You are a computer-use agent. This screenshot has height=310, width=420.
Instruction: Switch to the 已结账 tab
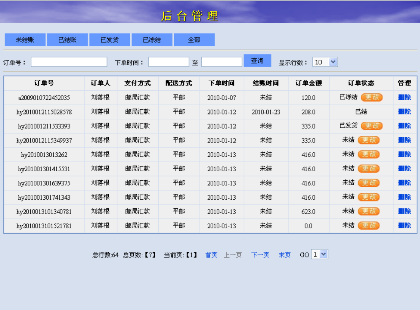[x=67, y=40]
